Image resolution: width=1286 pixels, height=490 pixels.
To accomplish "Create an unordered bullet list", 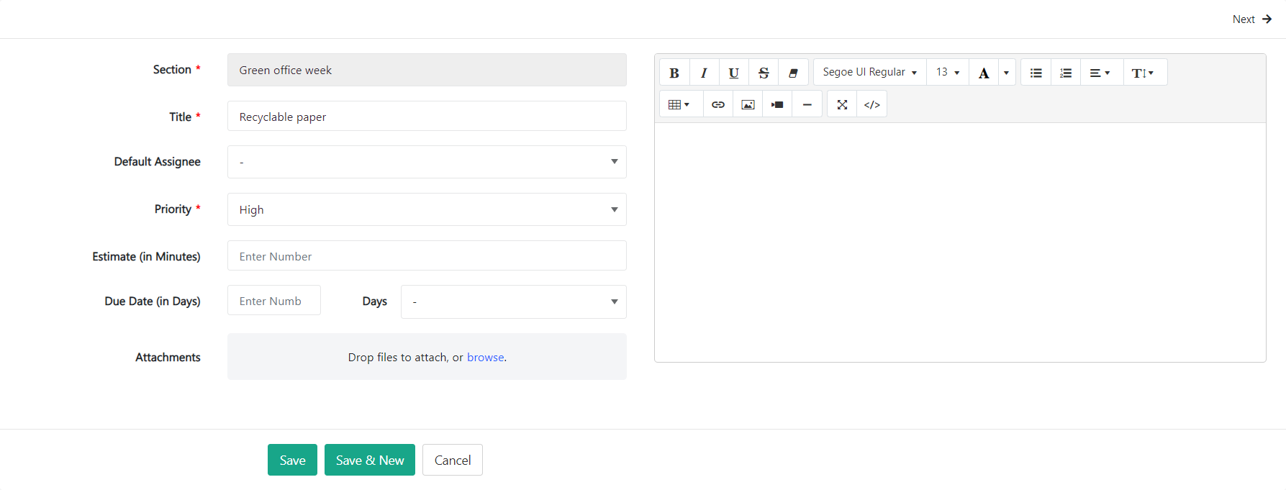I will click(1036, 73).
